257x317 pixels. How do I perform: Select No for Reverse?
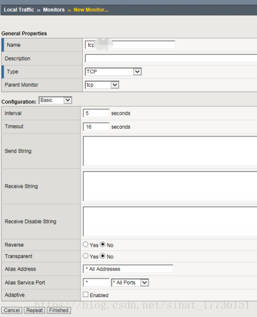103,244
